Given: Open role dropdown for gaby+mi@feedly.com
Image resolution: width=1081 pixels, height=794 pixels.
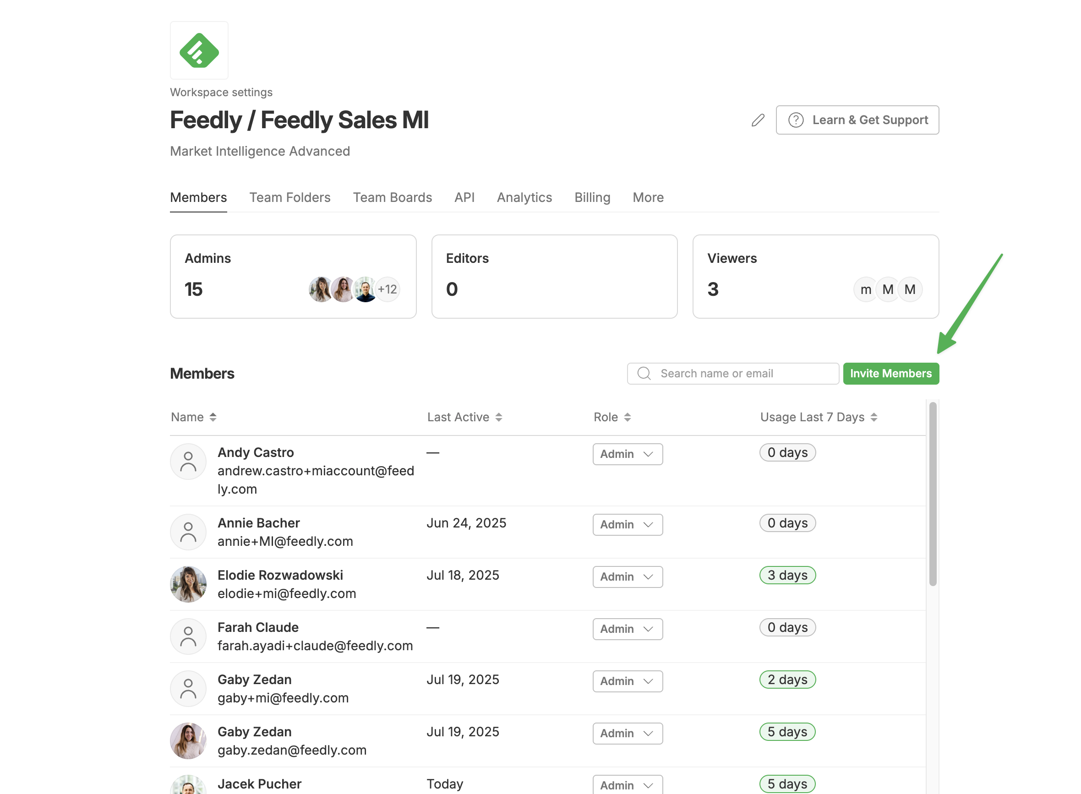Looking at the screenshot, I should tap(627, 681).
